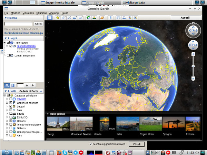
Task: Add an image overlay toolbar icon
Action: [x=75, y=18]
